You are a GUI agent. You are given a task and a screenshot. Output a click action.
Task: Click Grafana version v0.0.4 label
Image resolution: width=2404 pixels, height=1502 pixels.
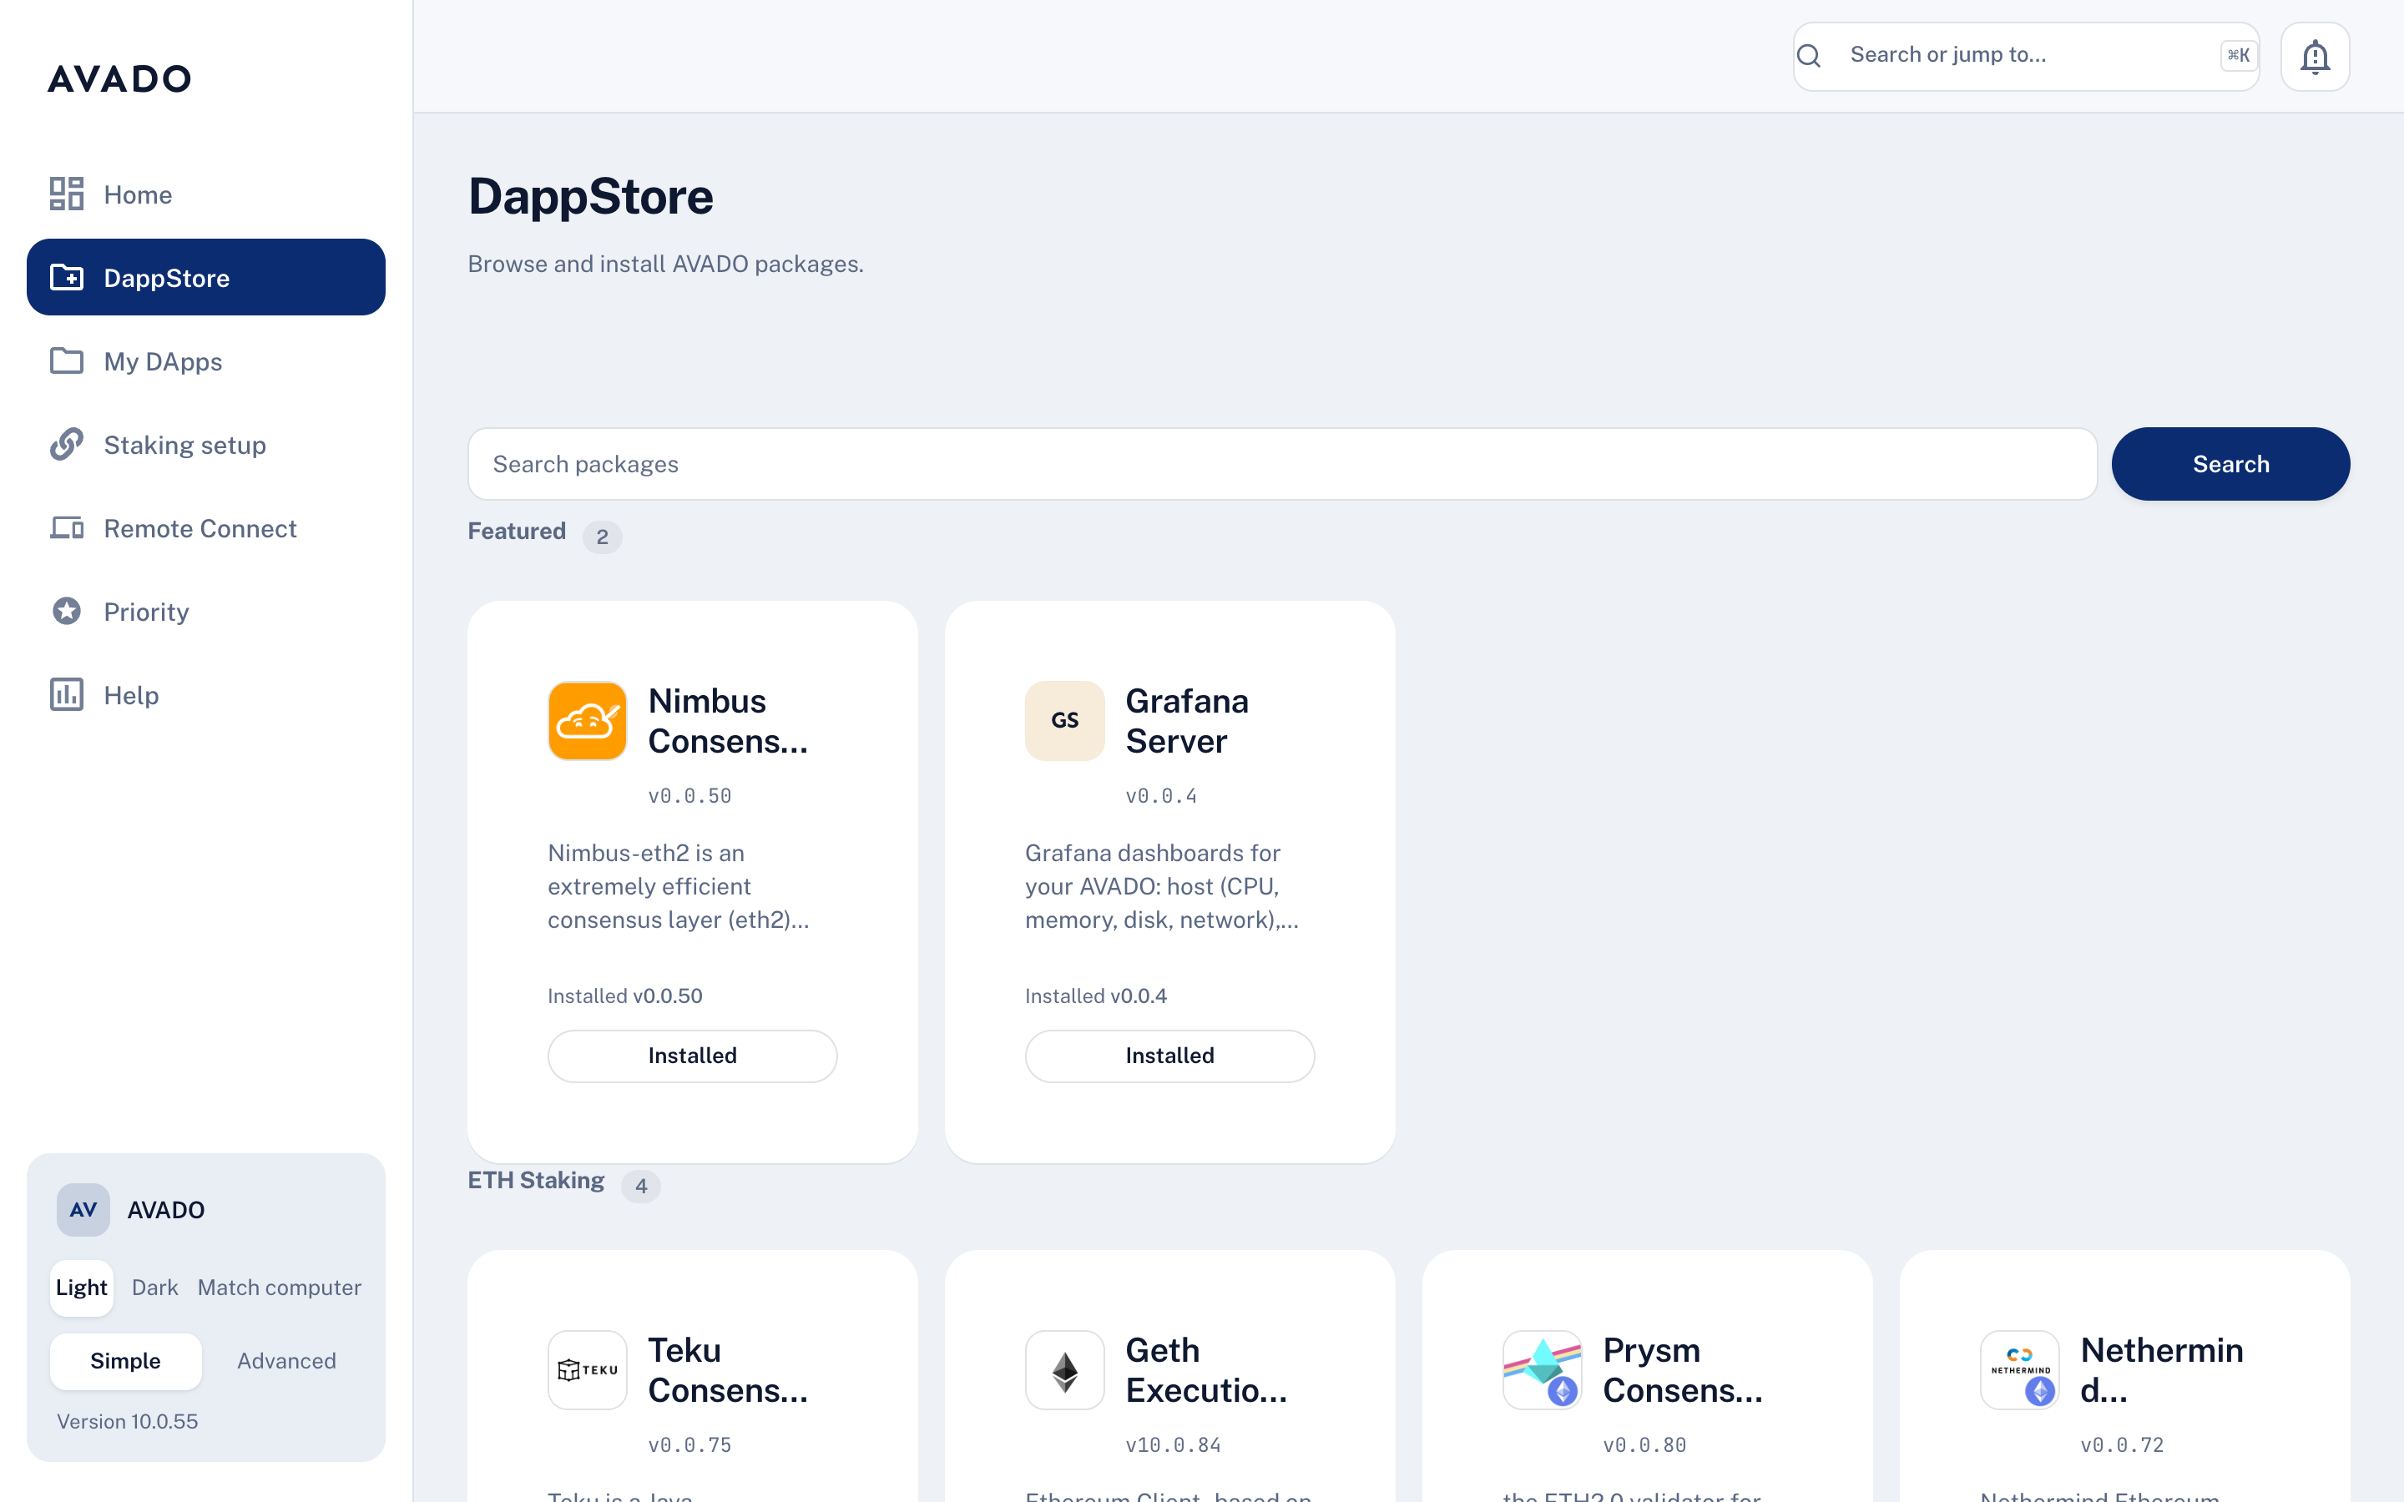point(1160,796)
